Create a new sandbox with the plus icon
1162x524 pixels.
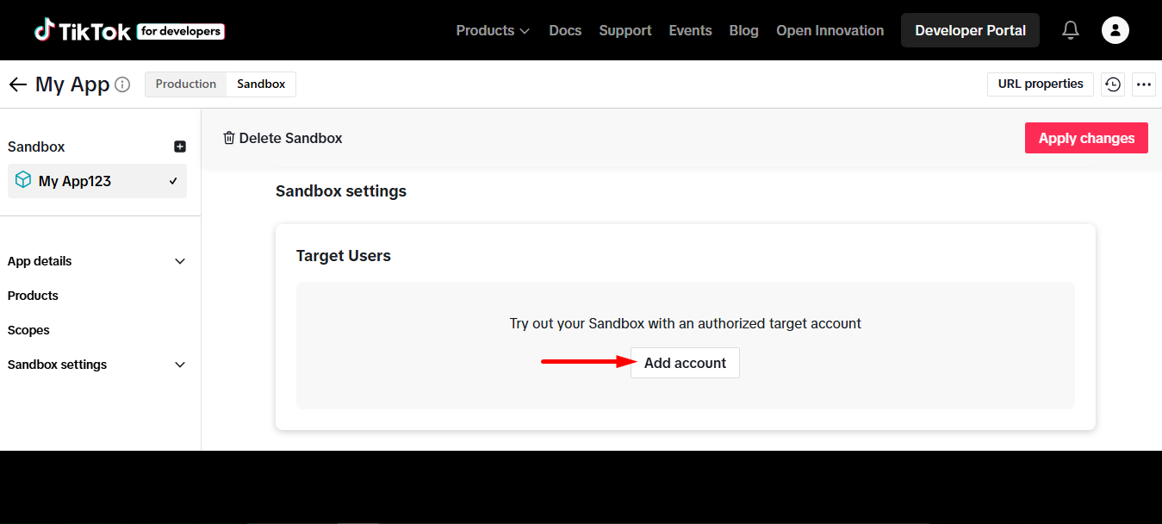coord(180,146)
